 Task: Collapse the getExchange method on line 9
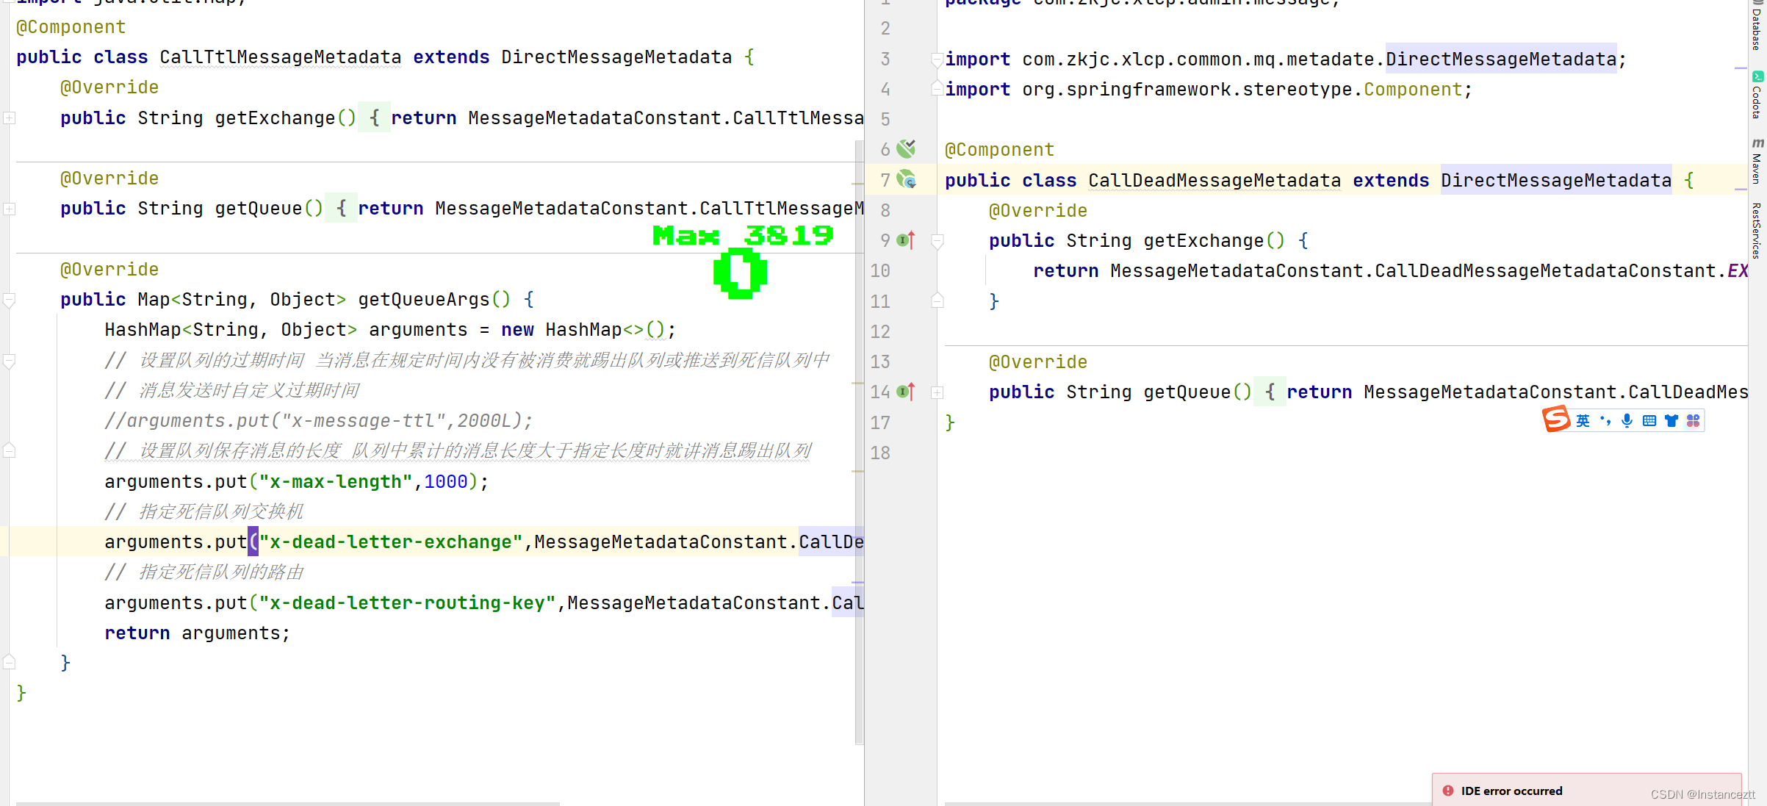tap(937, 240)
